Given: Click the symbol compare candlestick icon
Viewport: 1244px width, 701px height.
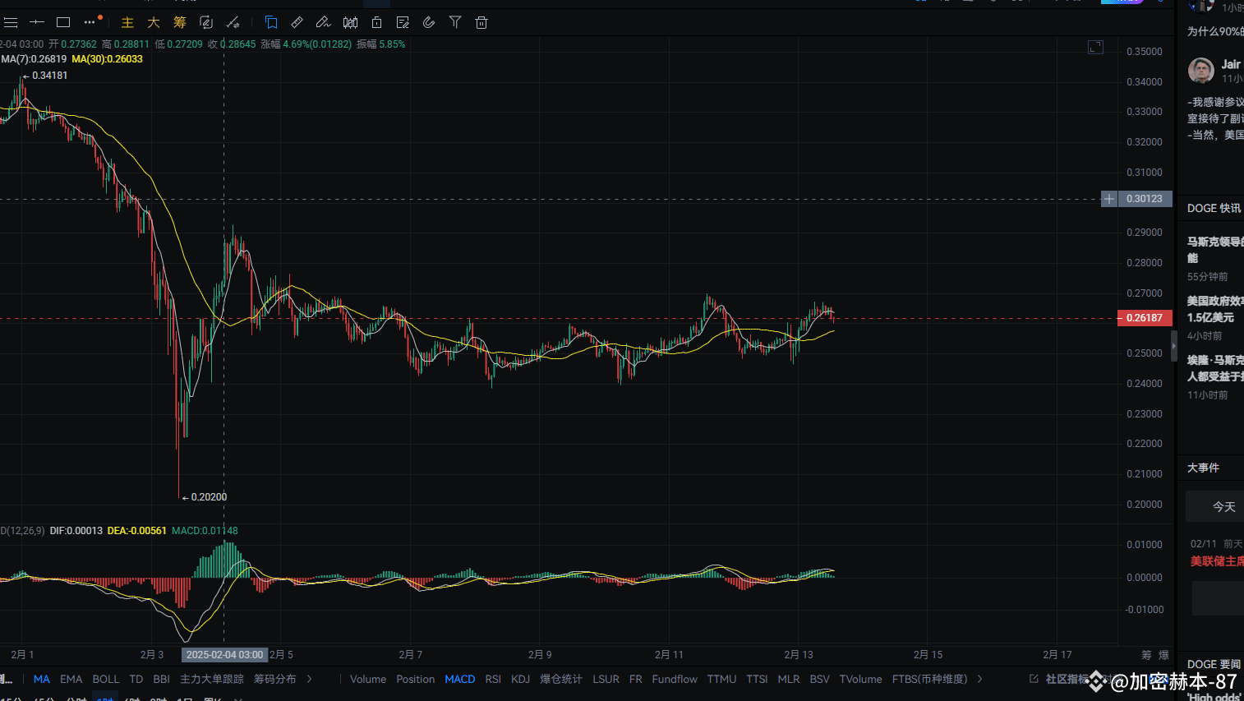Looking at the screenshot, I should (350, 22).
